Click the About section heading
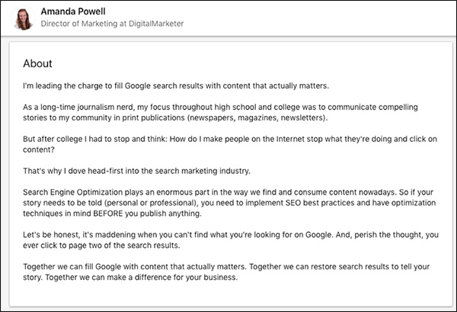This screenshot has width=457, height=312. (37, 63)
